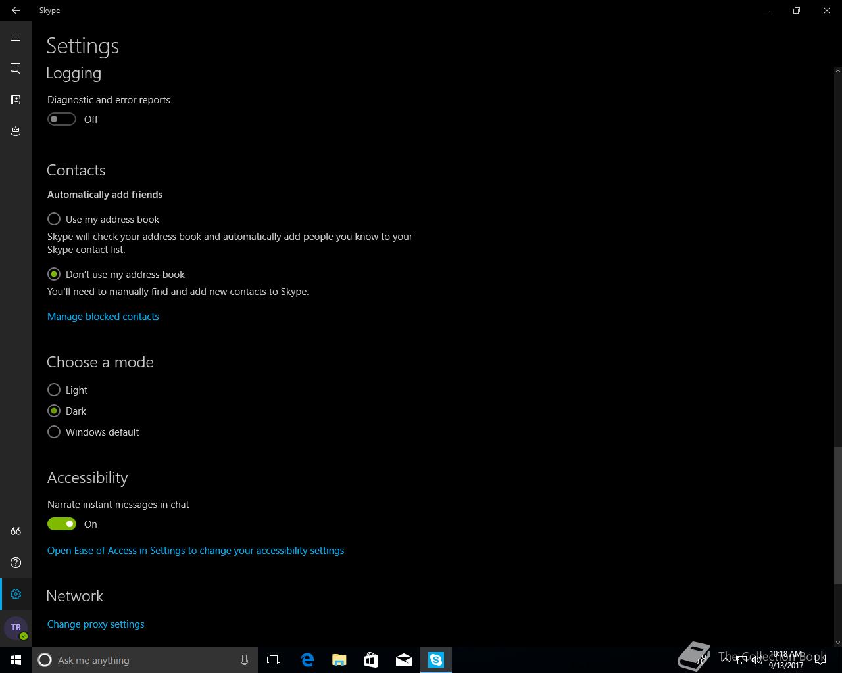Select Use my address book
The width and height of the screenshot is (842, 673).
tap(103, 220)
